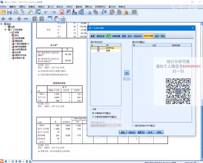The image size is (203, 163).
Task: Open the Variables list icon
Action: pos(81,12)
